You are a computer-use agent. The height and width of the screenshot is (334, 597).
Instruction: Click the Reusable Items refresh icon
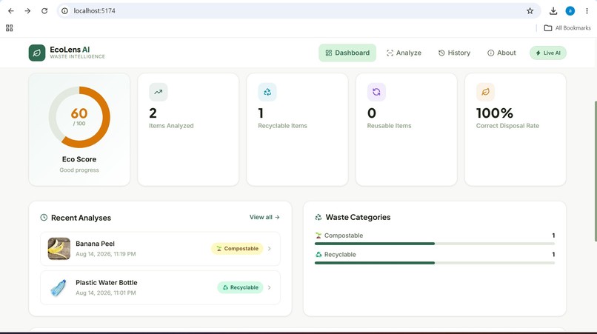[x=376, y=92]
